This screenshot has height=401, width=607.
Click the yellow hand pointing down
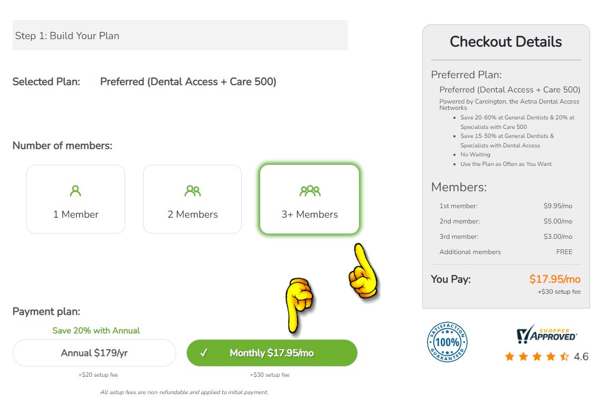click(x=298, y=304)
